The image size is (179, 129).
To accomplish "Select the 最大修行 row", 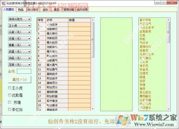I will 64,33.
